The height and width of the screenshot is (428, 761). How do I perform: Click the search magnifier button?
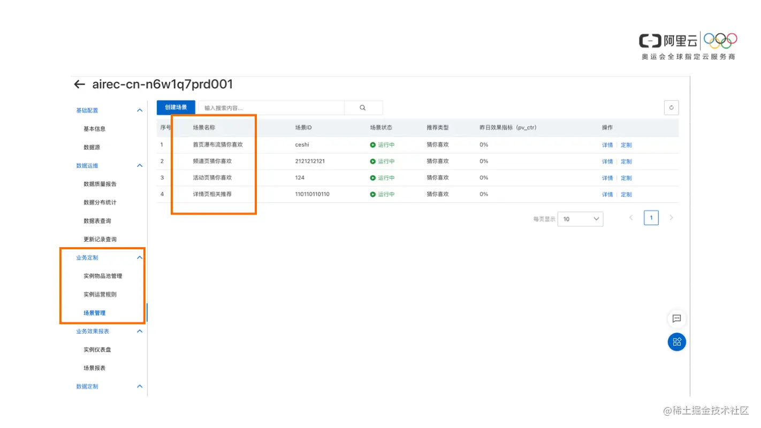tap(363, 108)
